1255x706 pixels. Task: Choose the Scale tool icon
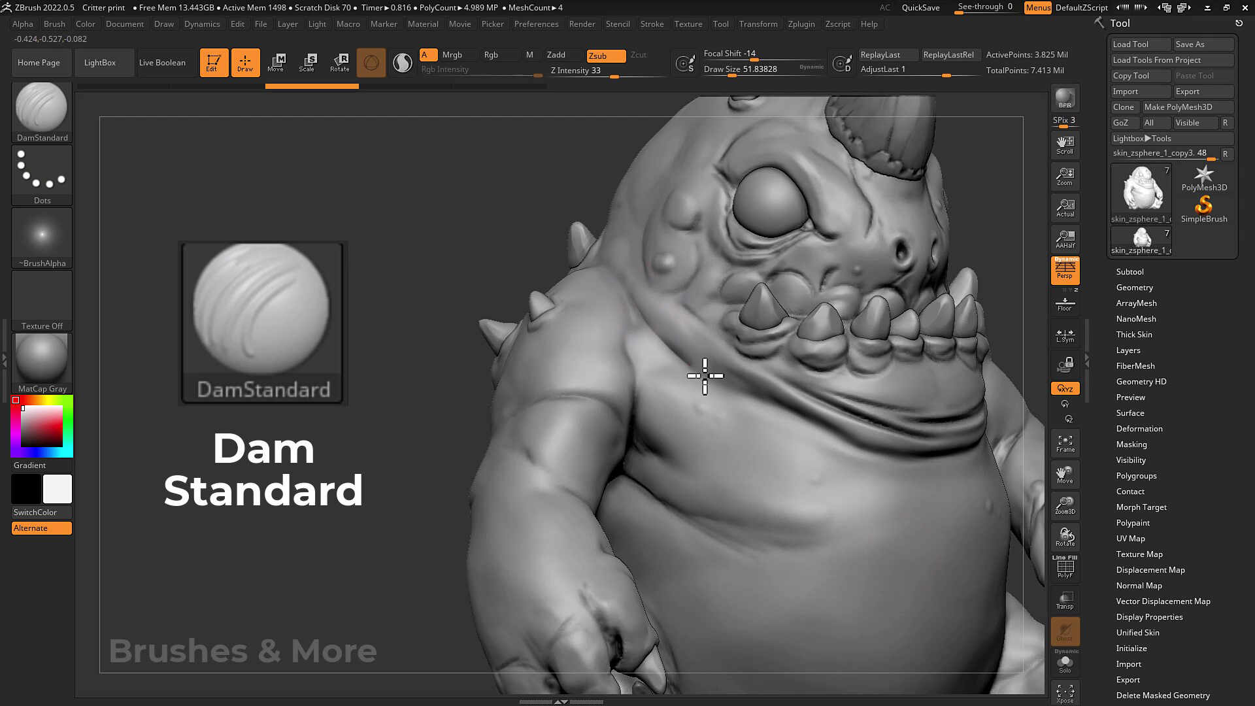pos(307,63)
